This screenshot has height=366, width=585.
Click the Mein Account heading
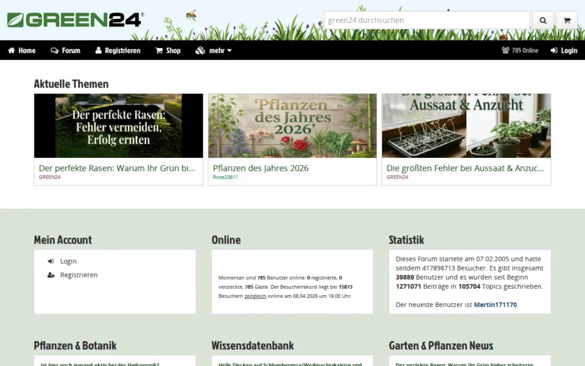pyautogui.click(x=63, y=240)
